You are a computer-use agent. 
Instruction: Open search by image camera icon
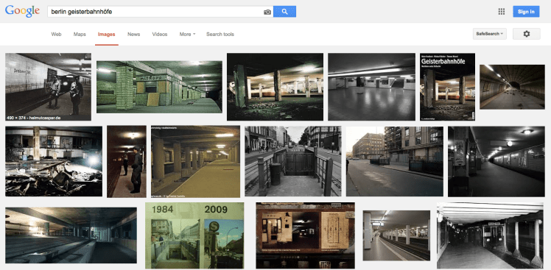click(267, 12)
